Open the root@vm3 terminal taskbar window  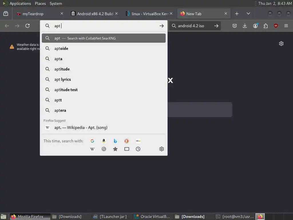coord(235,217)
